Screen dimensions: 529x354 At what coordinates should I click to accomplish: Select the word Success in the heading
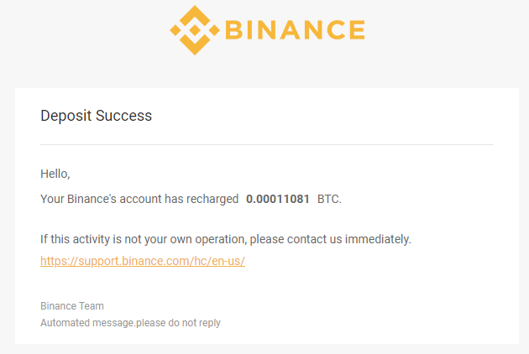pyautogui.click(x=123, y=116)
